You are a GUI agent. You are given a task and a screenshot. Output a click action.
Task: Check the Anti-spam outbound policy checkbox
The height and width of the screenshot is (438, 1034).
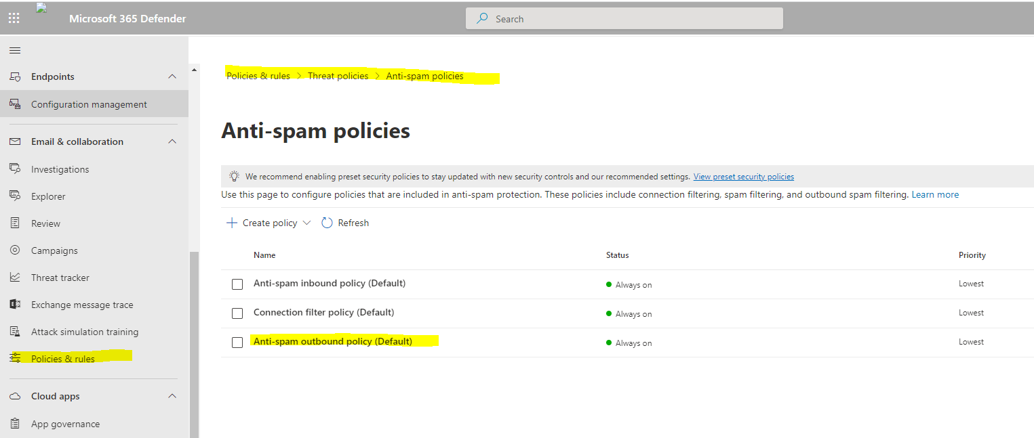click(237, 343)
